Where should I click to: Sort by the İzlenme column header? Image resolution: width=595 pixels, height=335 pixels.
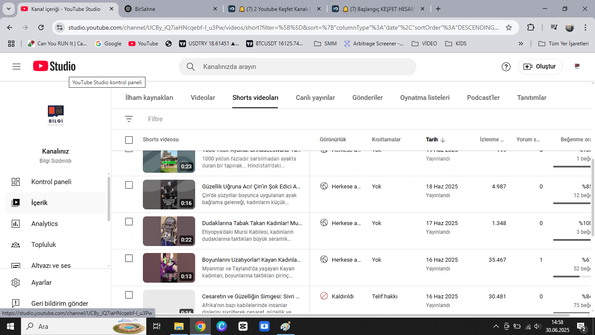pos(492,140)
